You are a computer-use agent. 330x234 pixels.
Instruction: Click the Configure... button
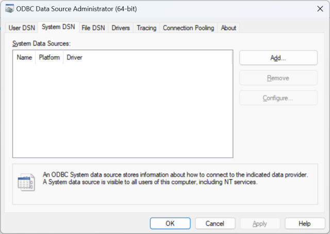[x=278, y=98]
